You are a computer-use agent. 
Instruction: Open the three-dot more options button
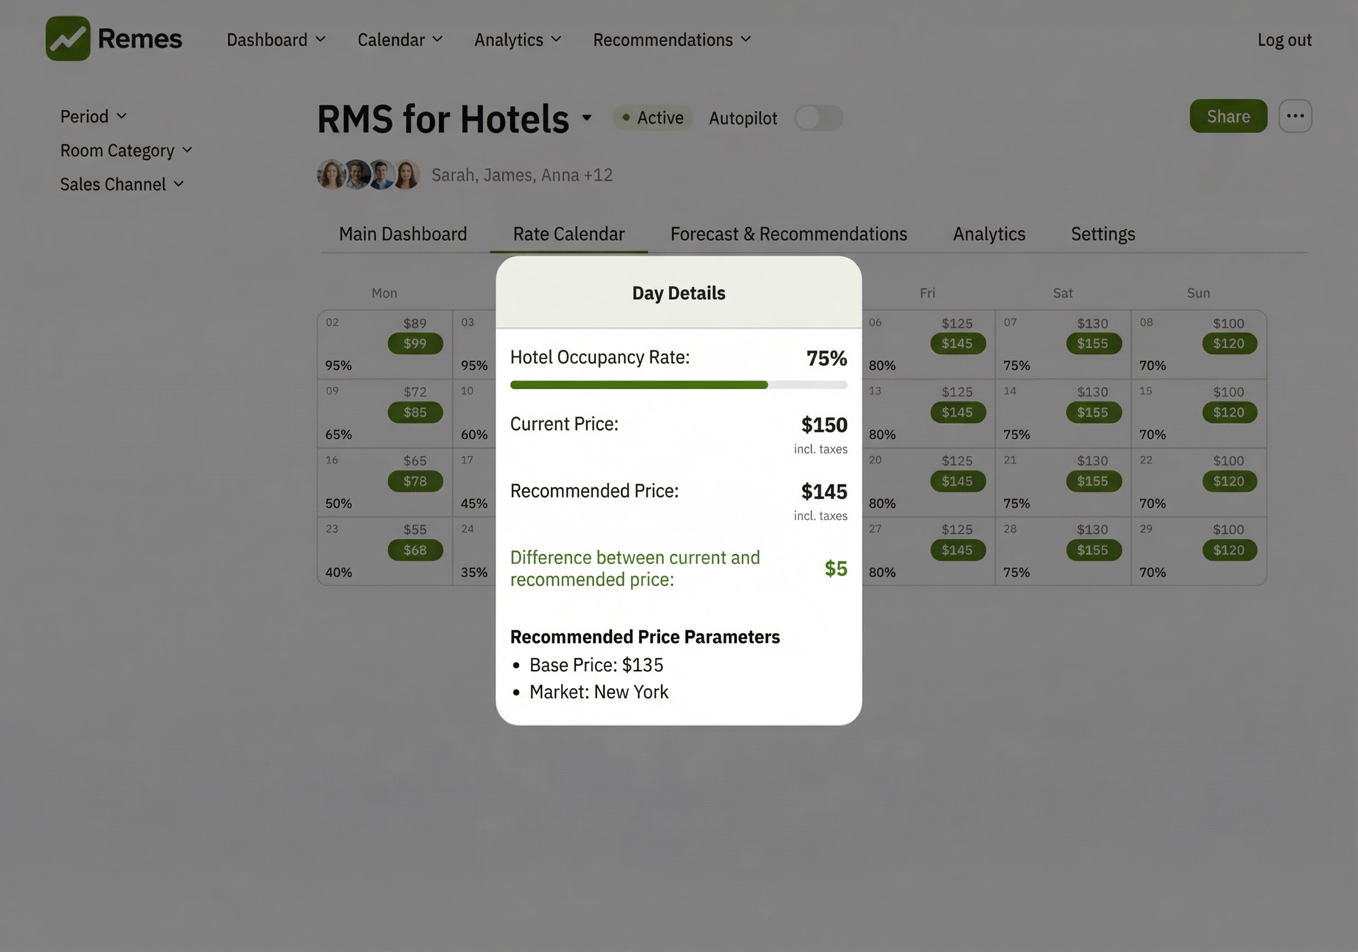click(1295, 116)
